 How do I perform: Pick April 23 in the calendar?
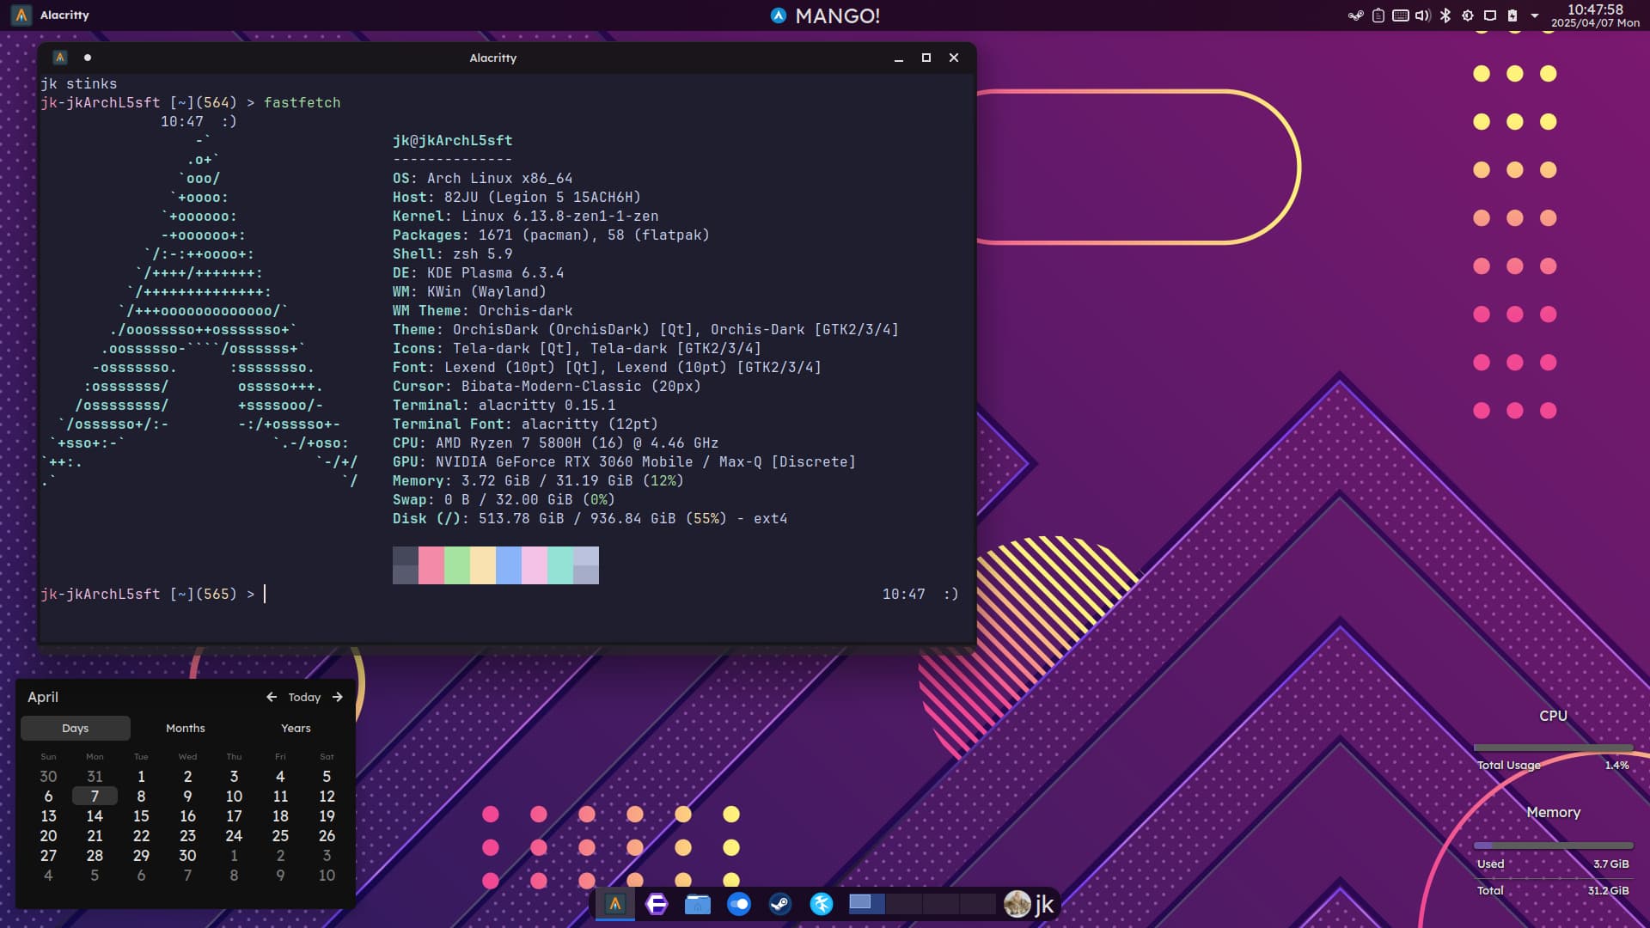[x=187, y=835]
